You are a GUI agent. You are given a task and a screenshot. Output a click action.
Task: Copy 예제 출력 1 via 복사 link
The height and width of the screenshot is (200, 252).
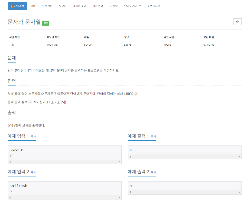tap(153, 136)
